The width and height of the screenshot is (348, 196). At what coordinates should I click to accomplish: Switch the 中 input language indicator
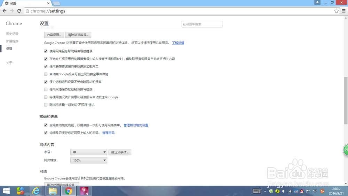(315, 191)
